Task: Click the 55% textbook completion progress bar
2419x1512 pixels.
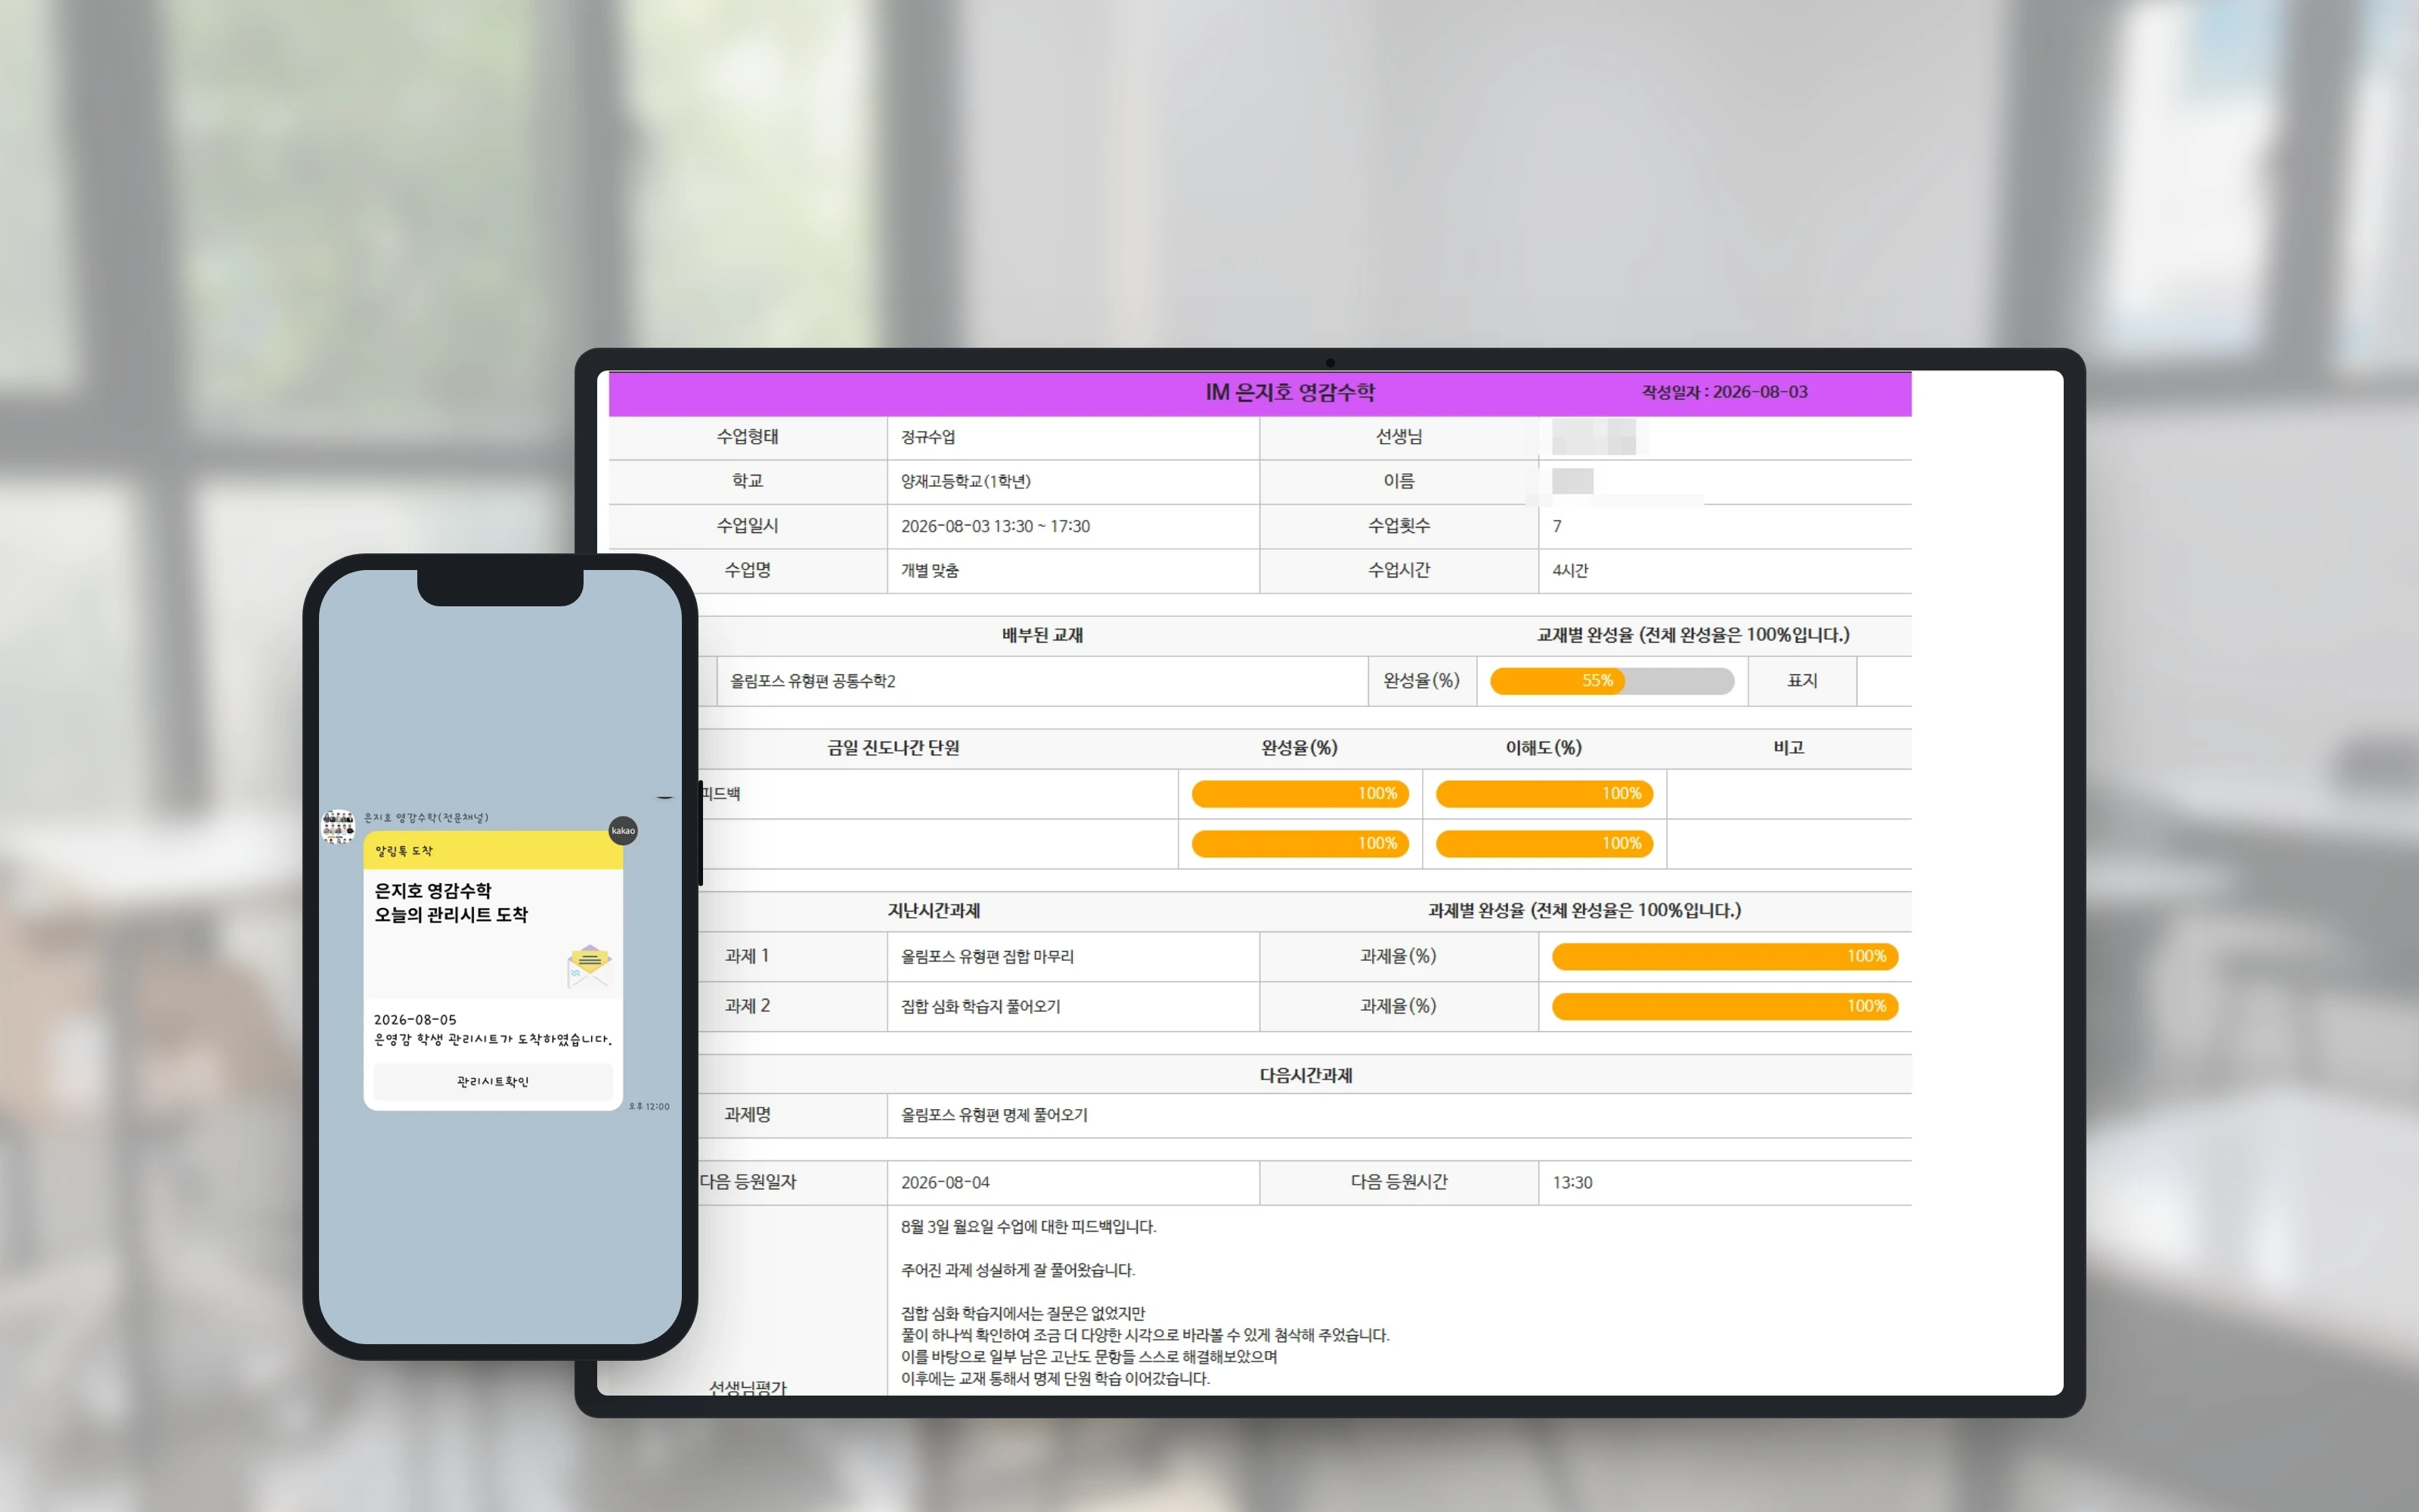Action: (1612, 681)
